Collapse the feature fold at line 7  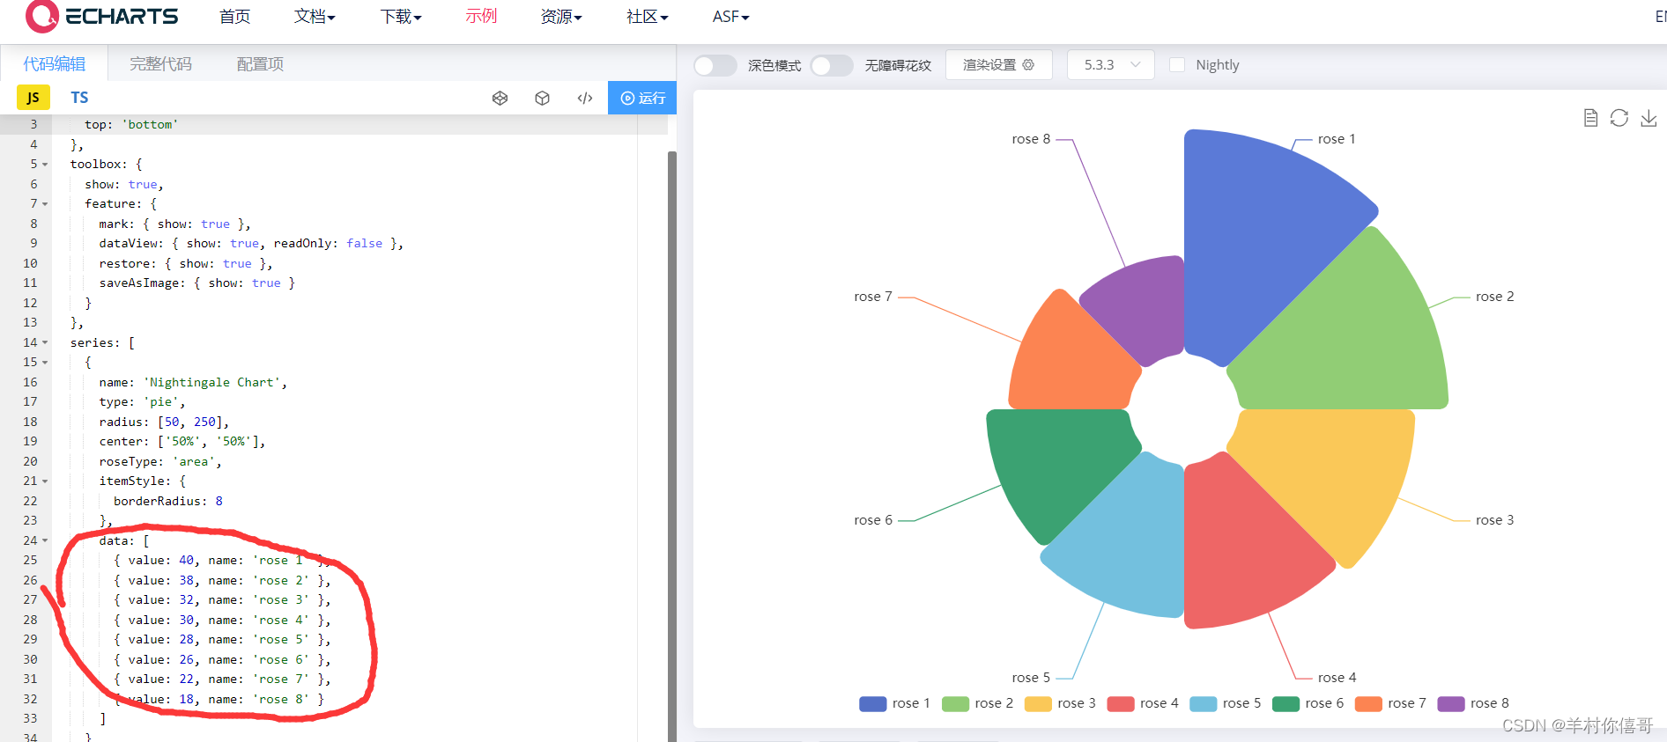tap(45, 204)
